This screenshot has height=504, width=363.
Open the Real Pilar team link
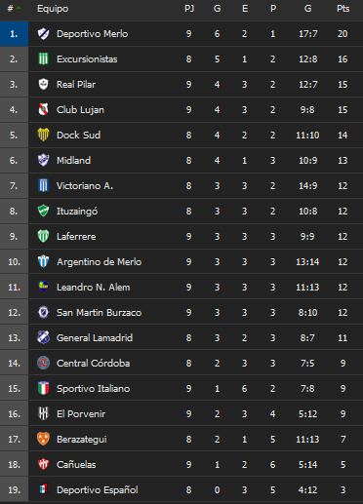click(x=76, y=85)
